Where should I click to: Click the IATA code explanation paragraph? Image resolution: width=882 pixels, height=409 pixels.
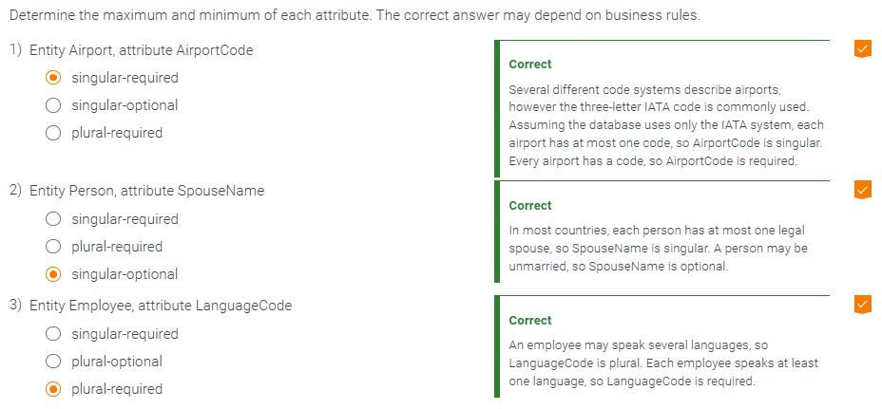point(665,124)
